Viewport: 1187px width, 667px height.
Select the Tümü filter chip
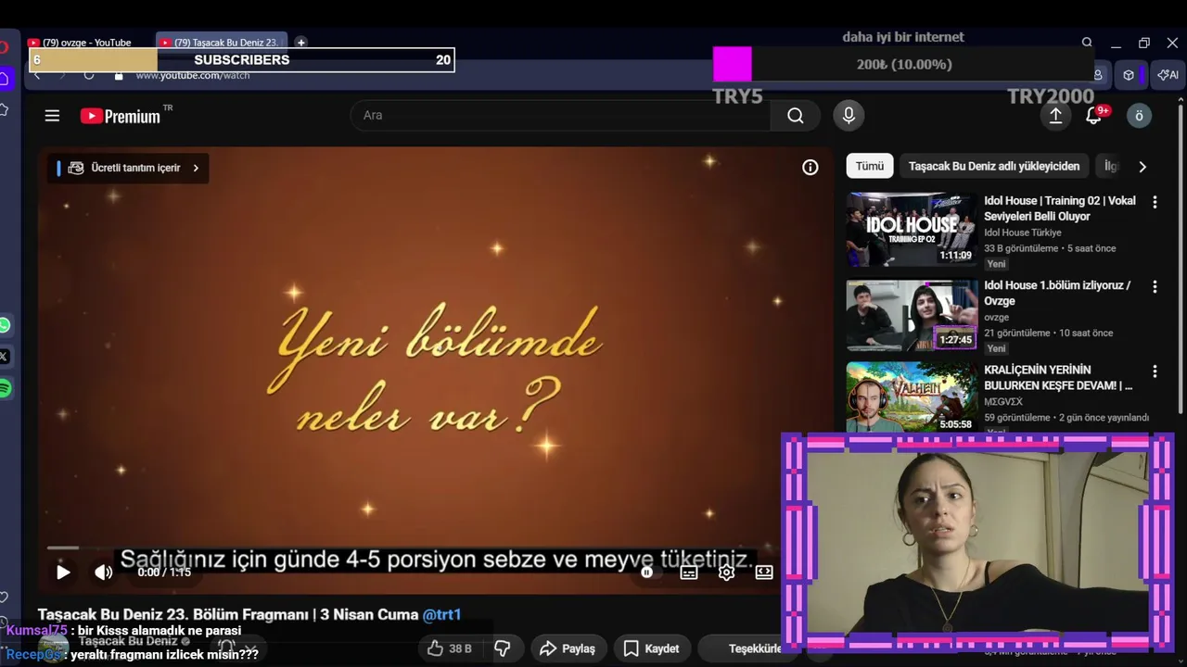(870, 166)
